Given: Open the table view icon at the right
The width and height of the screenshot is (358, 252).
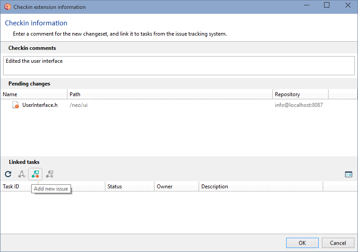Looking at the screenshot, I should pyautogui.click(x=349, y=175).
